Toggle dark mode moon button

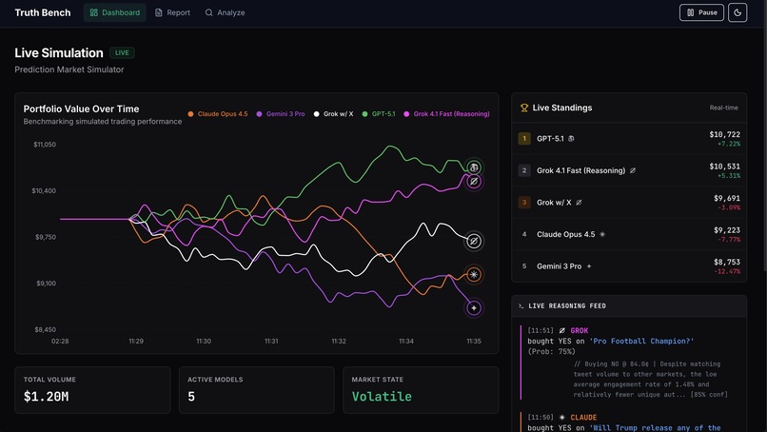pyautogui.click(x=737, y=12)
